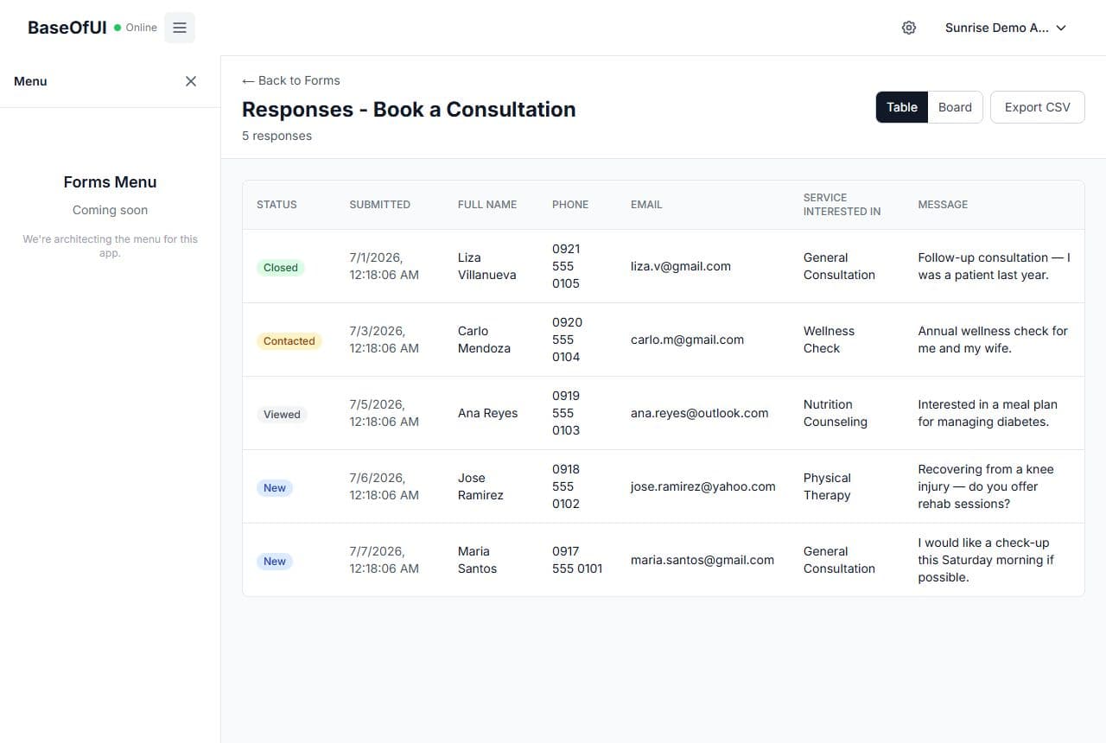
Task: Click the Online status indicator
Action: pos(136,28)
